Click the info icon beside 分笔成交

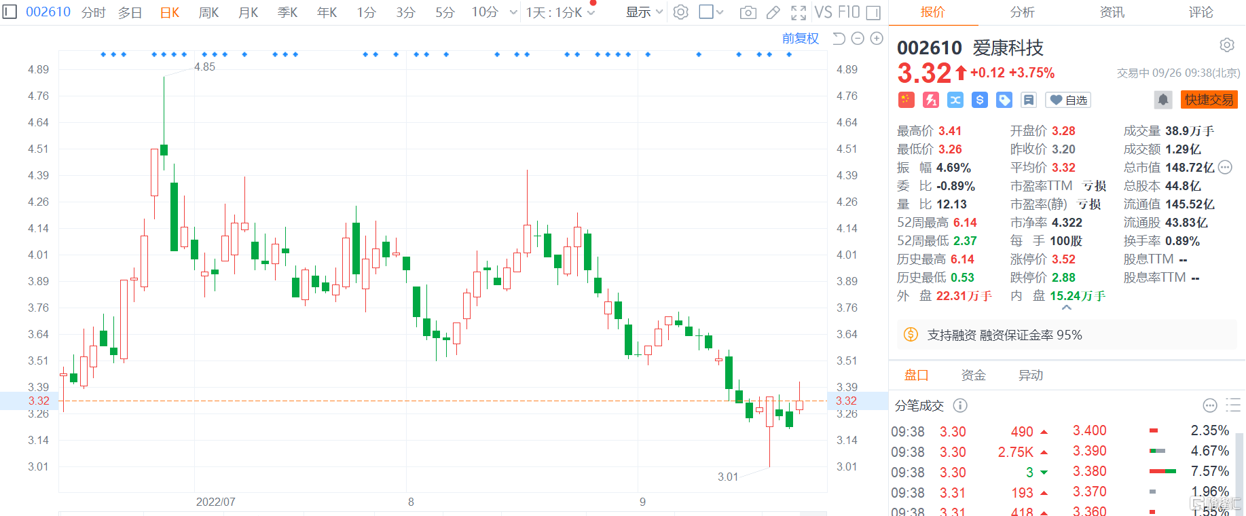pos(960,405)
